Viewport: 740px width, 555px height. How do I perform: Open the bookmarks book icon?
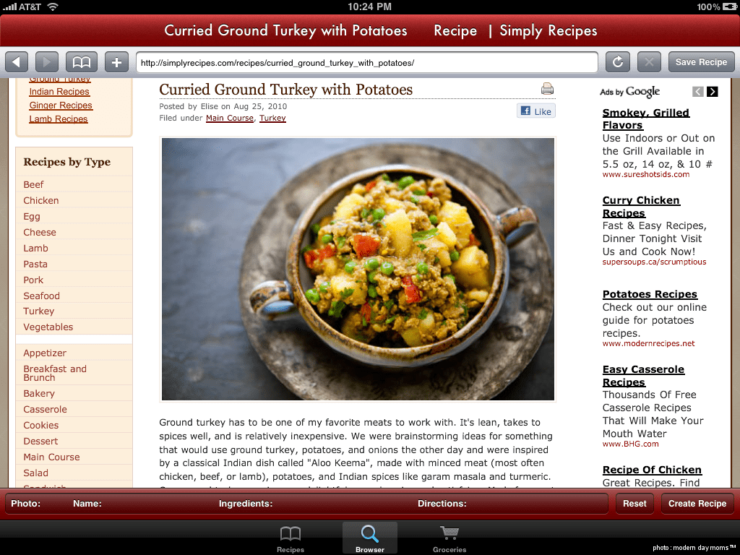[x=82, y=62]
